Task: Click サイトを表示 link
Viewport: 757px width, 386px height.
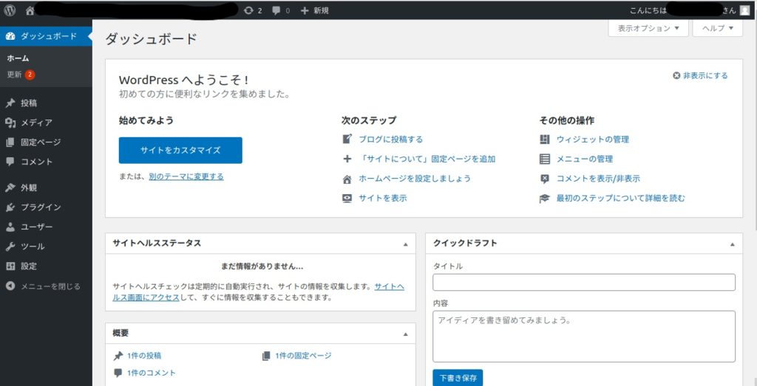Action: [x=383, y=198]
